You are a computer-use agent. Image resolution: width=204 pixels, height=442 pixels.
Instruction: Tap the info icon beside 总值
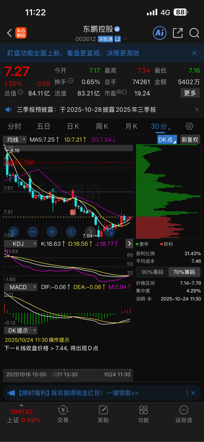point(20,92)
